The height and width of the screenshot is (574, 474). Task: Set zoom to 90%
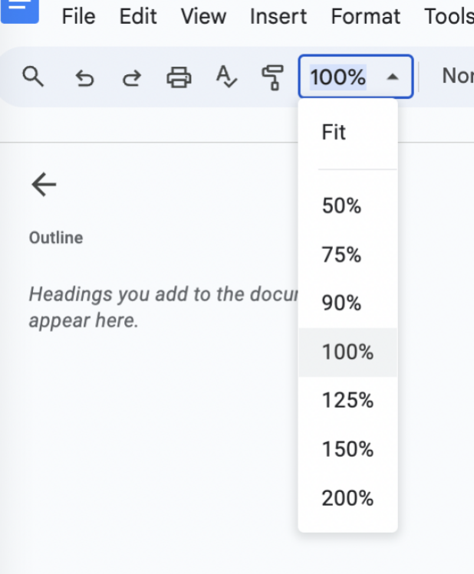(x=348, y=303)
